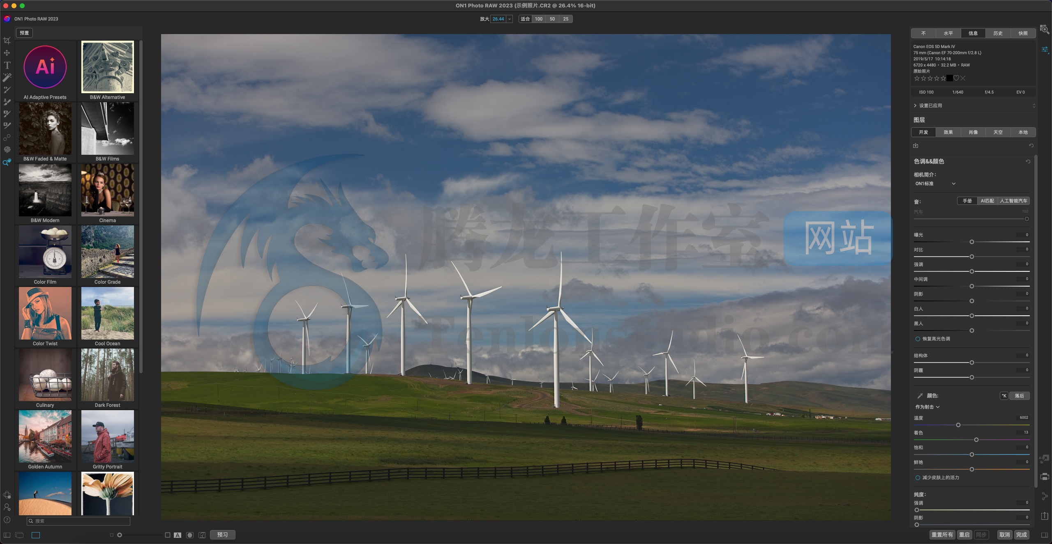1052x544 pixels.
Task: Open the As Shot white balance dropdown
Action: click(927, 407)
